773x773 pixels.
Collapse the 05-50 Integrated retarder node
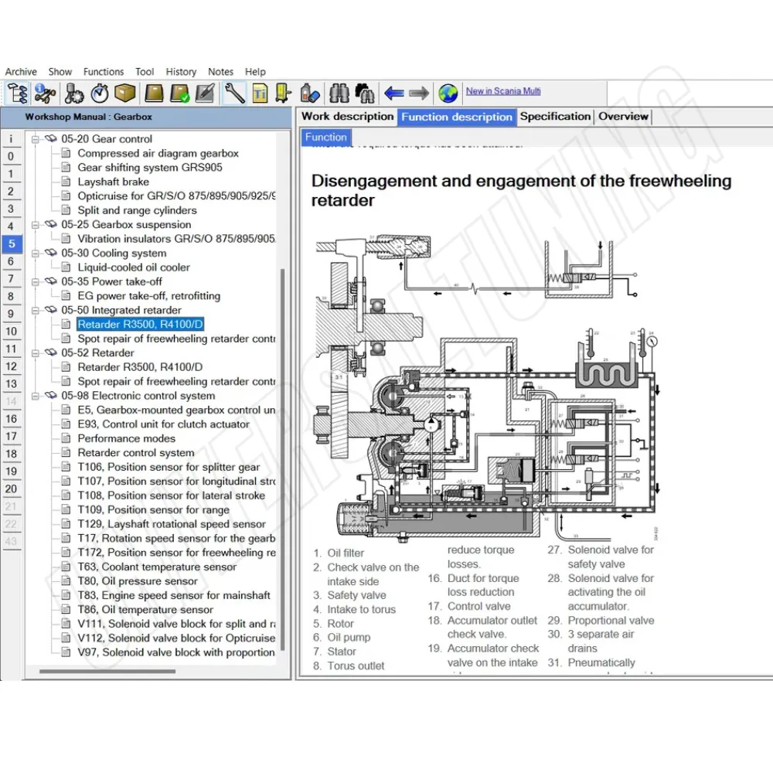(35, 310)
